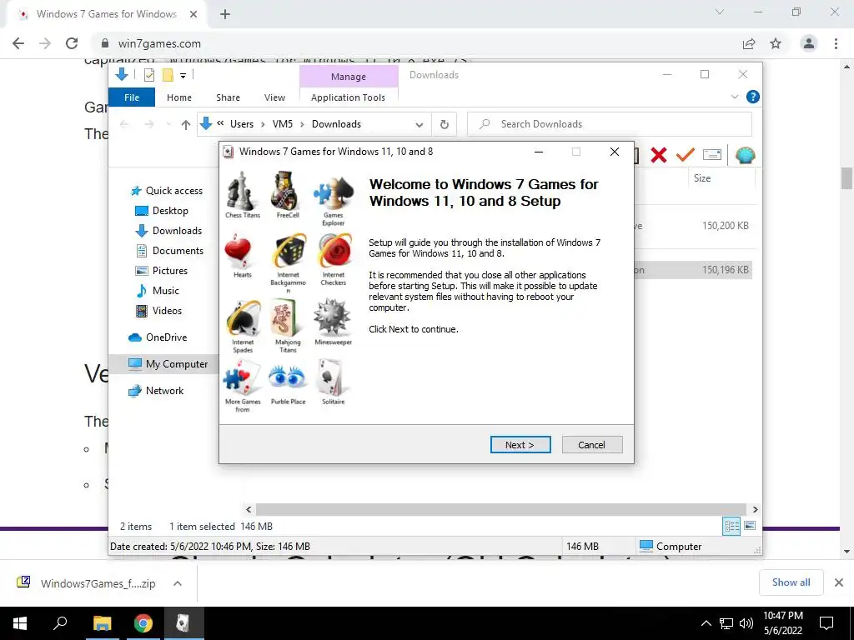
Task: Open Desktop in the navigation pane
Action: [x=162, y=211]
